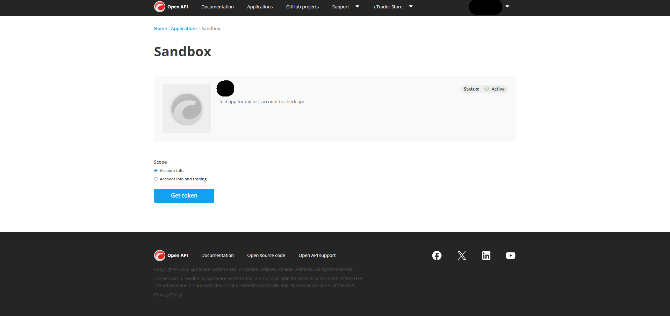Click the Sandbox app placeholder image
Image resolution: width=670 pixels, height=316 pixels.
(187, 108)
